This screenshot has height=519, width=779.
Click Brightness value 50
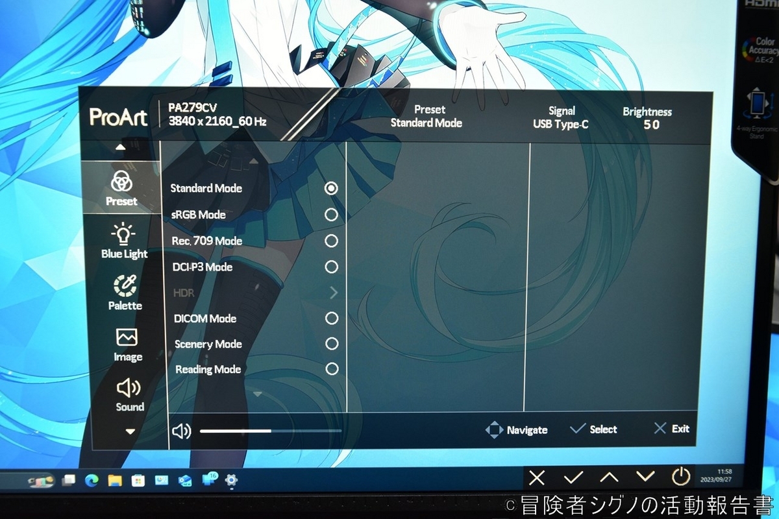(x=651, y=125)
